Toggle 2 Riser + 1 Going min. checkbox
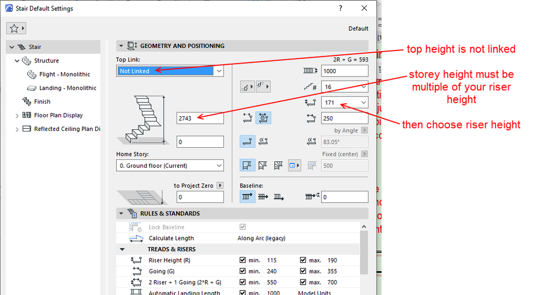The height and width of the screenshot is (295, 543). [242, 282]
